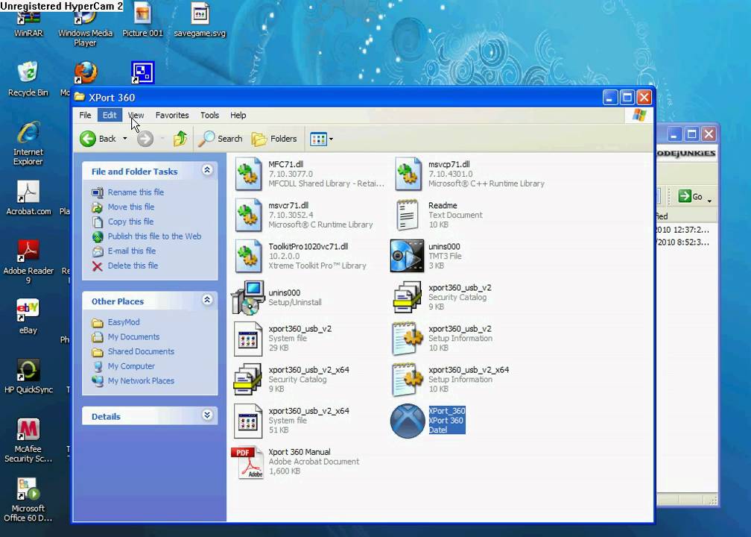
Task: Click Copy this file link
Action: tap(130, 222)
